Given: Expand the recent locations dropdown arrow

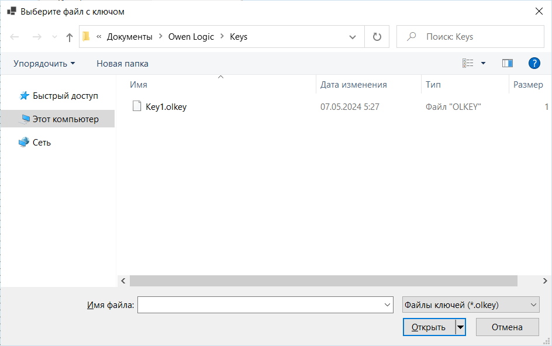Looking at the screenshot, I should (54, 37).
